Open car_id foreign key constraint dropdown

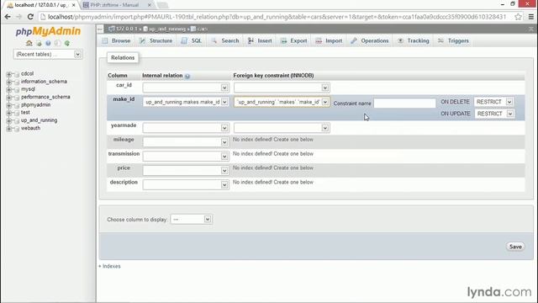coord(282,88)
